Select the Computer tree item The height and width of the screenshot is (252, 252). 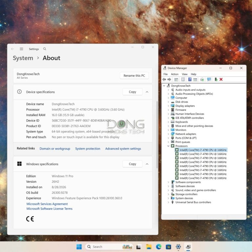click(181, 98)
